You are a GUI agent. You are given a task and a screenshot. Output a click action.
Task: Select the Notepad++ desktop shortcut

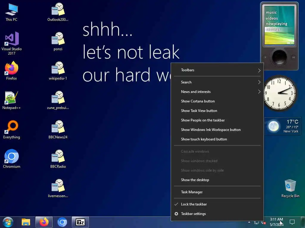click(x=12, y=100)
